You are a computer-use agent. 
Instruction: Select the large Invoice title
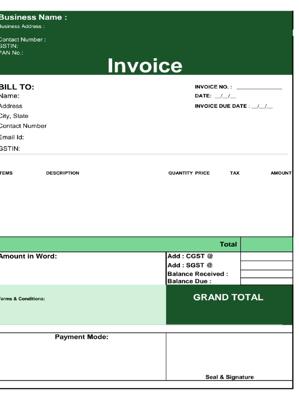[145, 65]
